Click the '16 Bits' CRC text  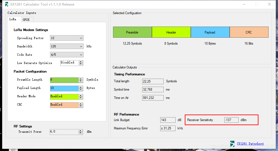tap(249, 43)
